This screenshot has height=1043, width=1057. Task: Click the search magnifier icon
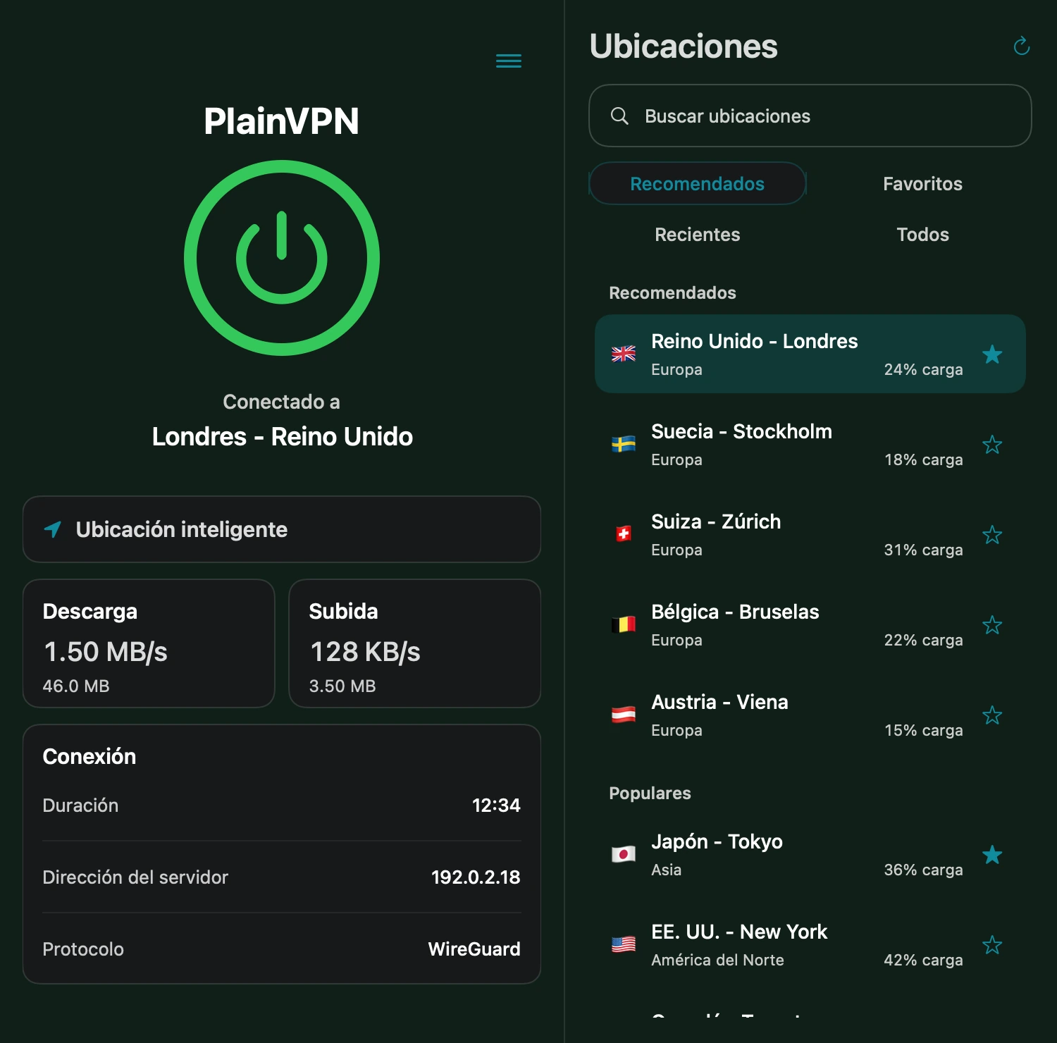coord(619,116)
